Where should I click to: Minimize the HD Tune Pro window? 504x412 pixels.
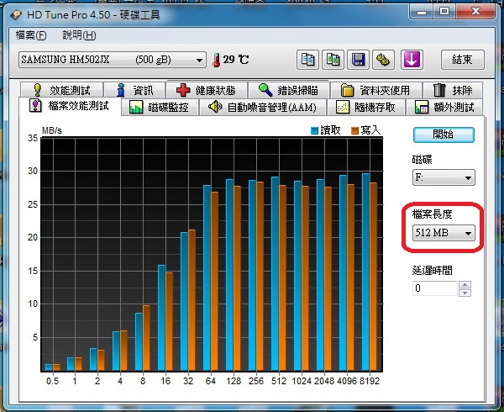(422, 12)
